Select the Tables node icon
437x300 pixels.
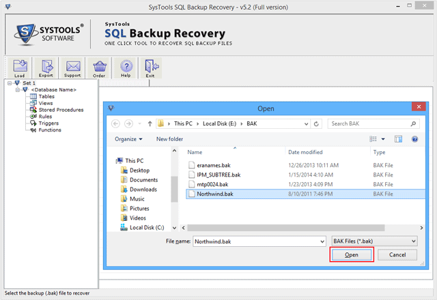pyautogui.click(x=33, y=96)
